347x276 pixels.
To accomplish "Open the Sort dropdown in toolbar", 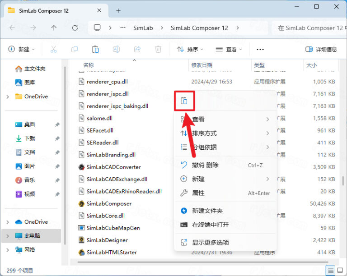I will [x=190, y=49].
